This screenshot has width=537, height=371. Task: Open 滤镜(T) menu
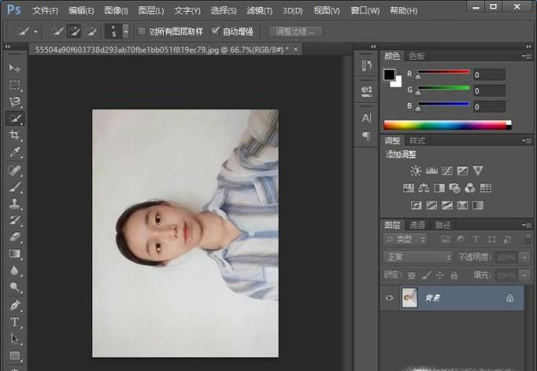tap(260, 11)
